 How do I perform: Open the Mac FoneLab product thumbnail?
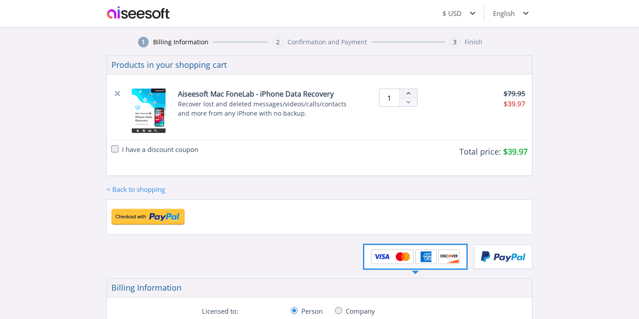(149, 111)
